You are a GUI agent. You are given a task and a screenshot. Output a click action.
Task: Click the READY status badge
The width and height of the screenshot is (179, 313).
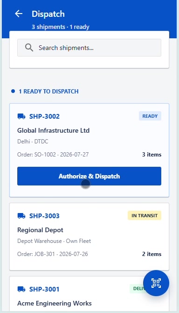pyautogui.click(x=150, y=116)
